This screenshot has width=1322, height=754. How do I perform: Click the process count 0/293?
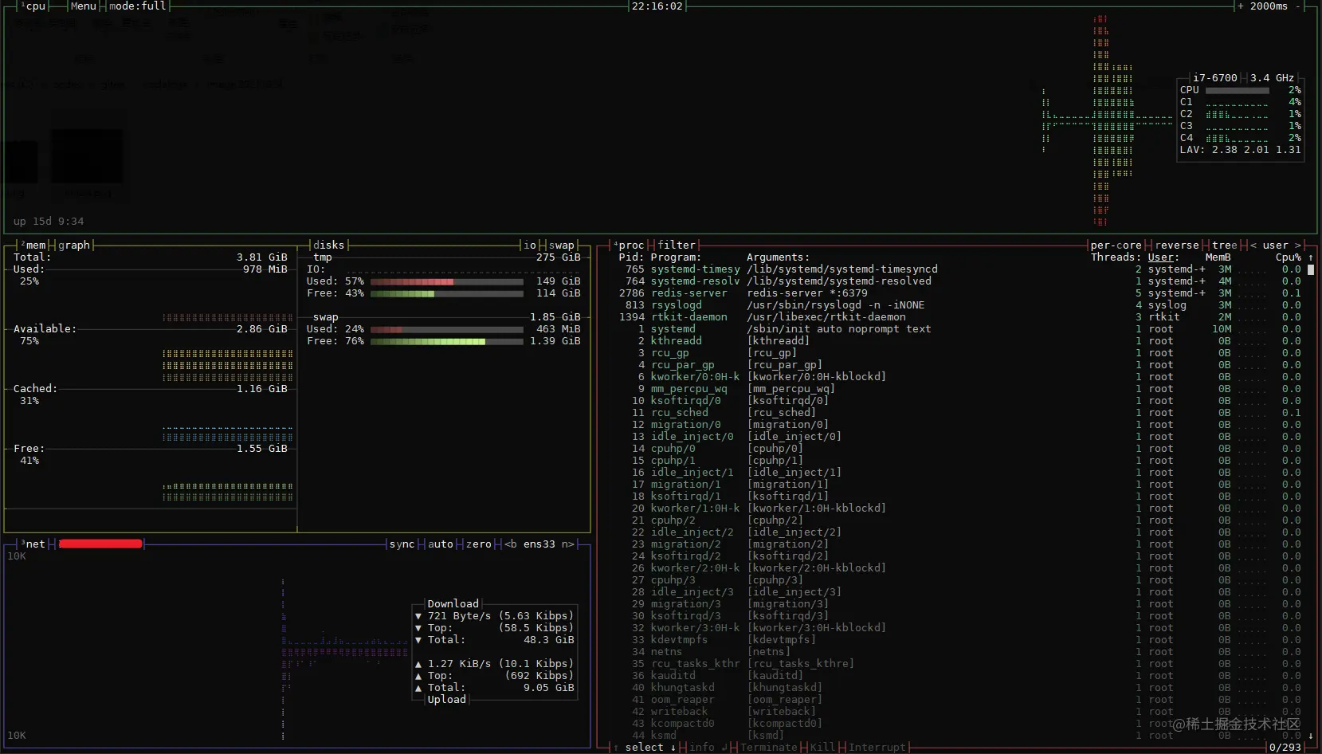[x=1285, y=747]
